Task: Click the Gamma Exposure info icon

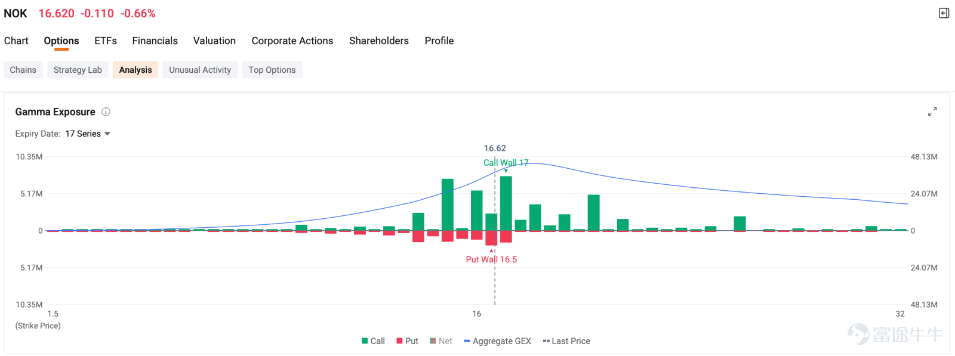Action: pos(106,112)
